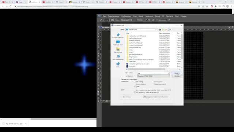Open the brush size preset picker

(x=108, y=20)
